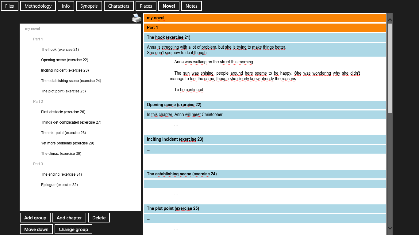Click the Move down button
419x235 pixels.
click(x=36, y=229)
